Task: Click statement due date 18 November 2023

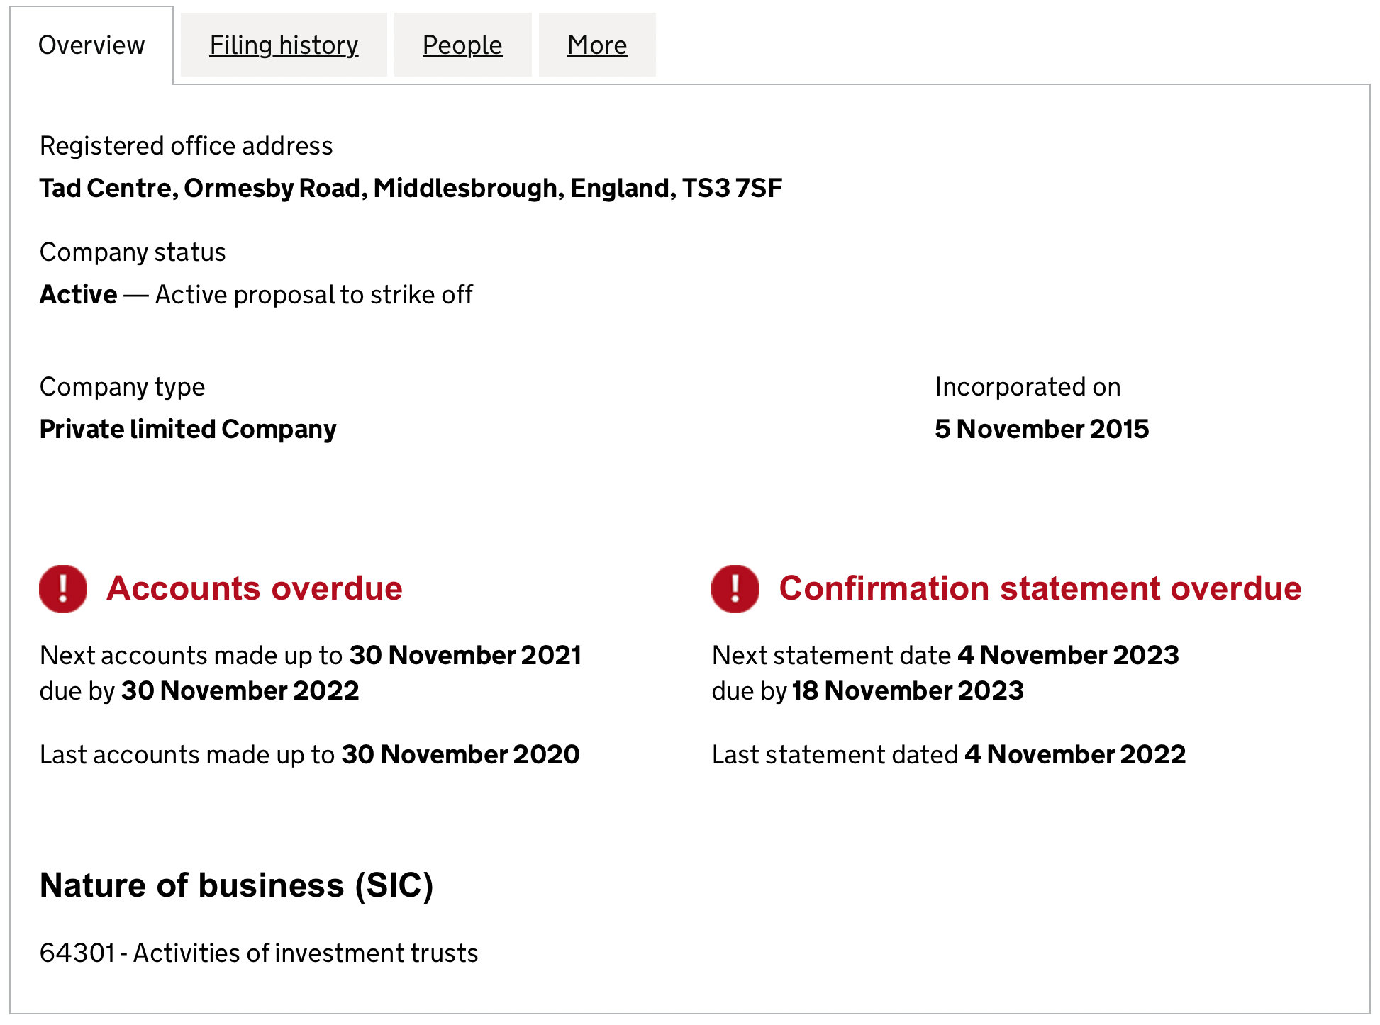Action: [908, 691]
